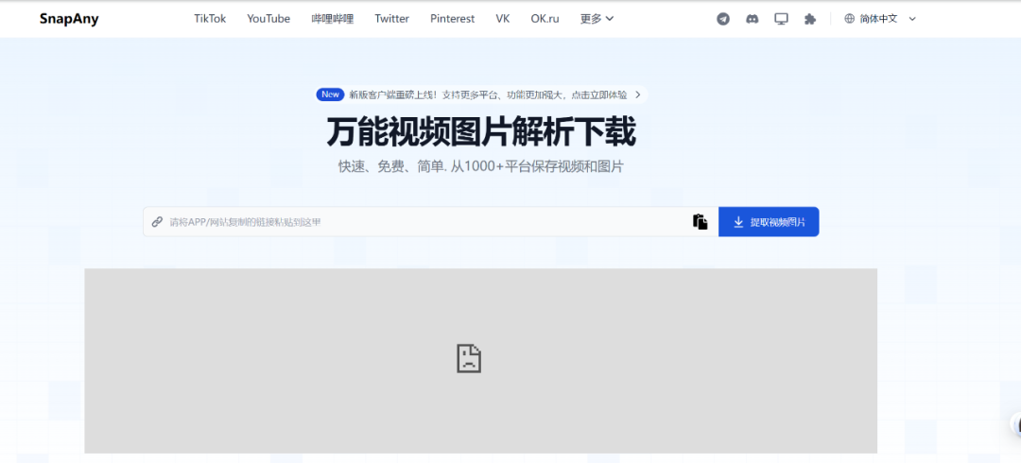1021x463 pixels.
Task: Expand the 简体中文 language dropdown
Action: click(x=880, y=19)
